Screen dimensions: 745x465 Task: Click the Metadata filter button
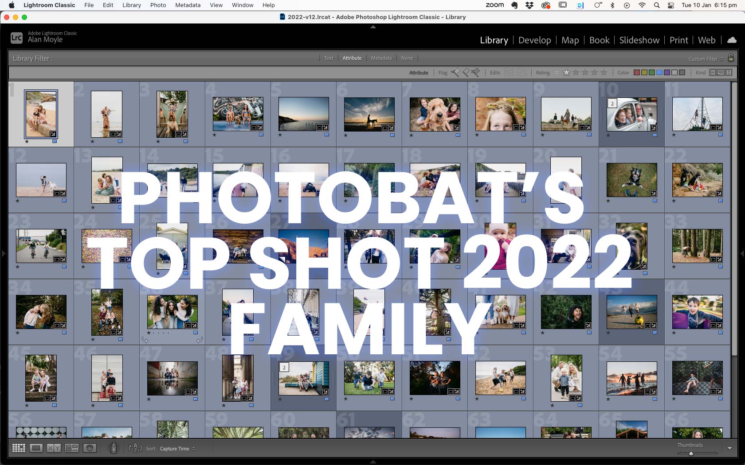pos(381,58)
